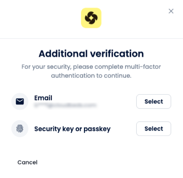The image size is (183, 178).
Task: Select Email as verification method
Action: (x=154, y=101)
